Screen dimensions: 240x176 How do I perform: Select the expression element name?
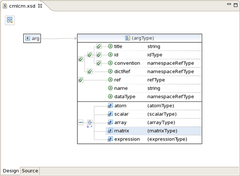127,139
